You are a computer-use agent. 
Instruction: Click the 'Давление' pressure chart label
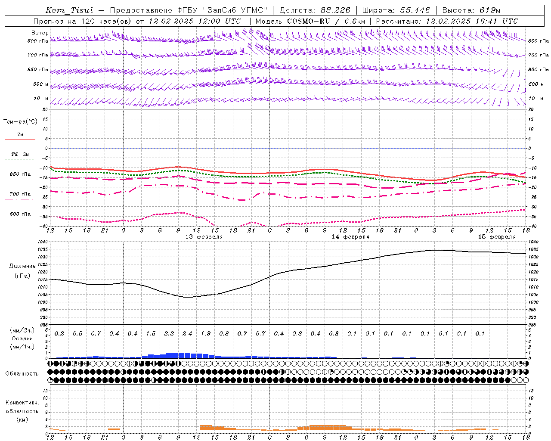tap(22, 266)
